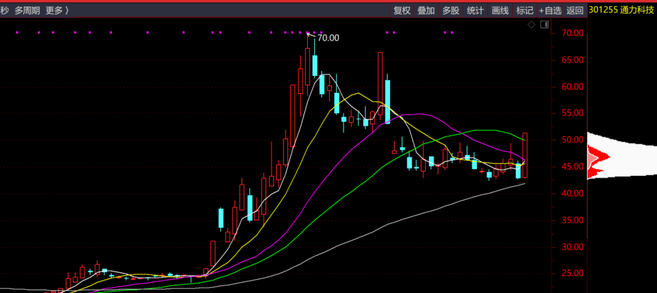Click the 301255 通力科技 stock title
This screenshot has width=657, height=293.
pos(622,10)
